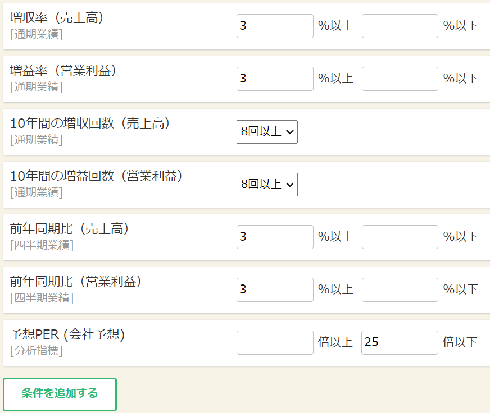Viewport: 490px width, 413px height.
Task: Click the 前年同期比（営業利益） maximum percent field
Action: [x=400, y=290]
